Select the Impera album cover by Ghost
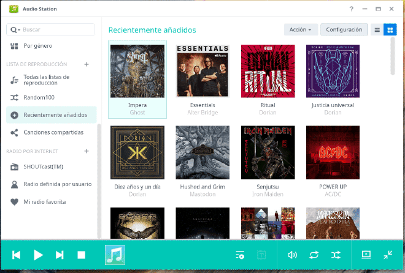The width and height of the screenshot is (405, 273). 137,71
